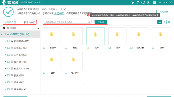Open the shopping cart purchase icon
Viewport: 174px width, 97px height.
point(133,2)
